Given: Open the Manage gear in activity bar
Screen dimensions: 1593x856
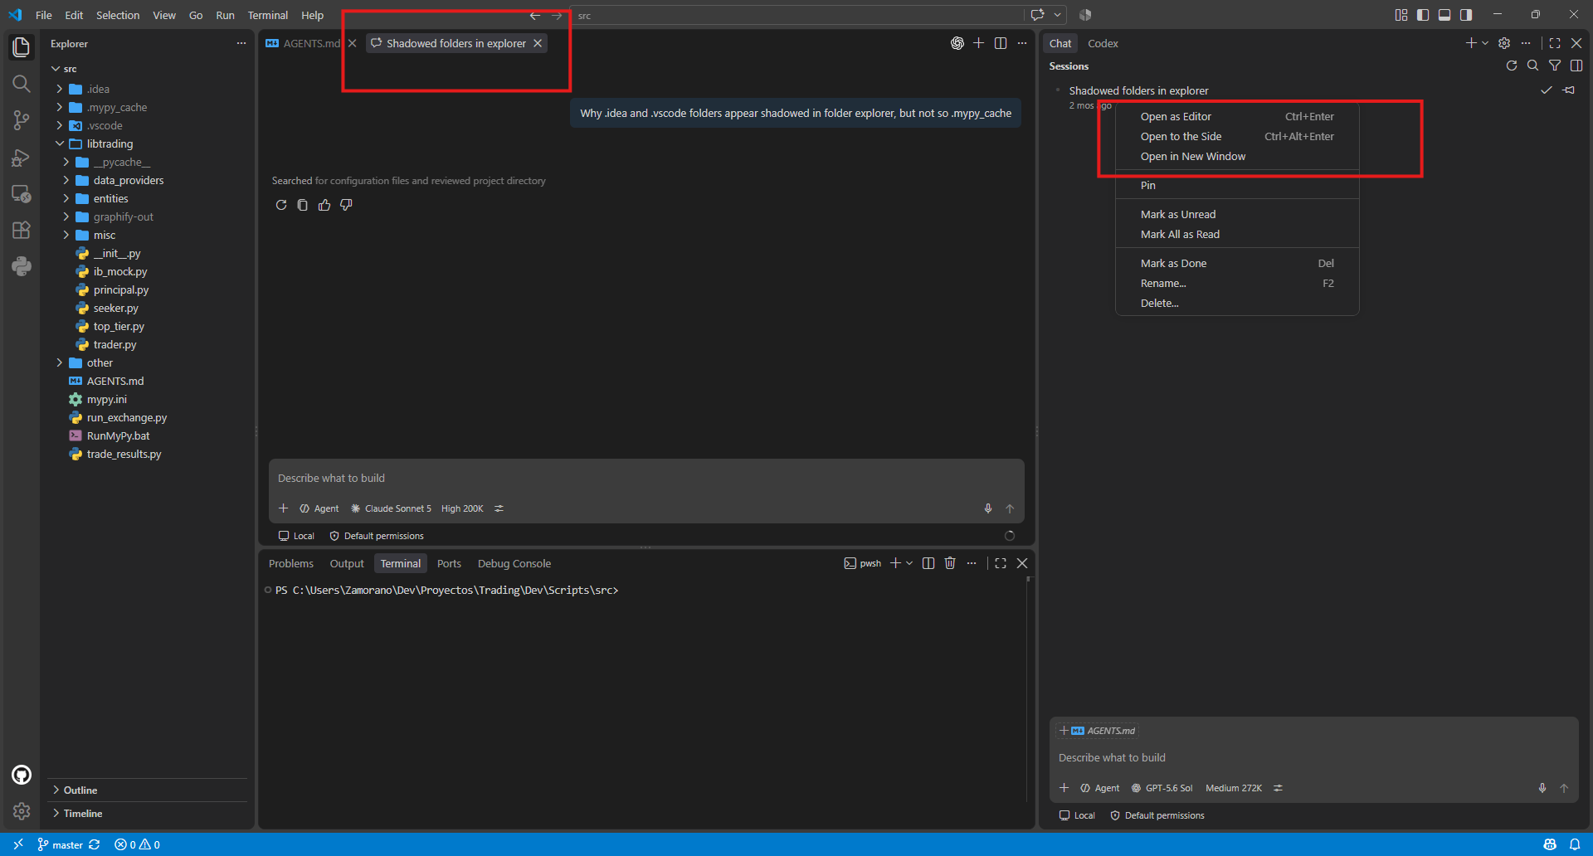Looking at the screenshot, I should click(x=22, y=811).
